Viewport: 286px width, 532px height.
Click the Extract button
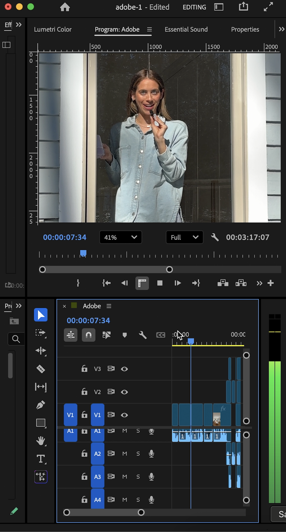coord(241,283)
